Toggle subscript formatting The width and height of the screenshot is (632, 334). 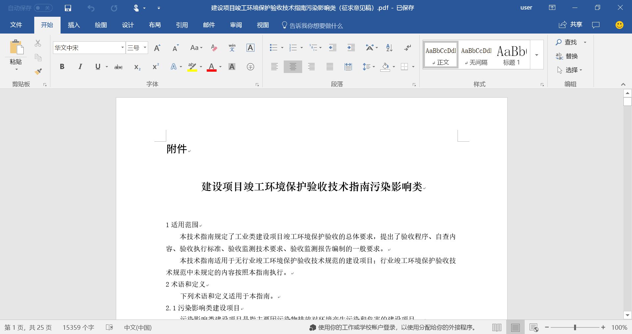[137, 67]
